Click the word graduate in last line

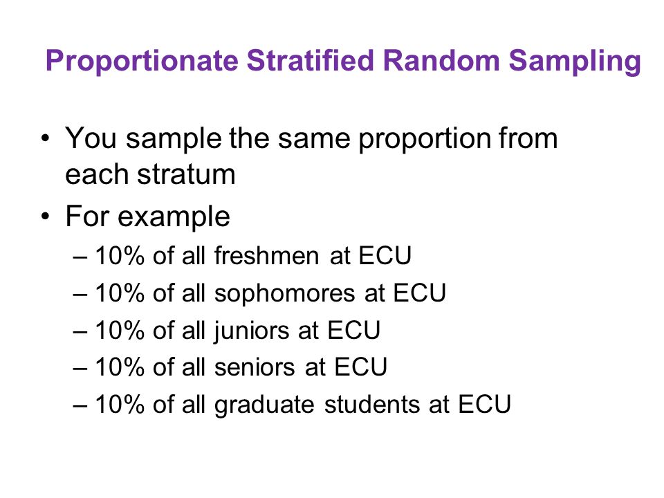265,406
